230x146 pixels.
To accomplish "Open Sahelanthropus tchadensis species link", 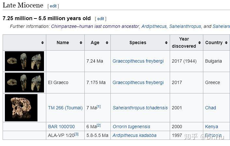I will 140,108.
